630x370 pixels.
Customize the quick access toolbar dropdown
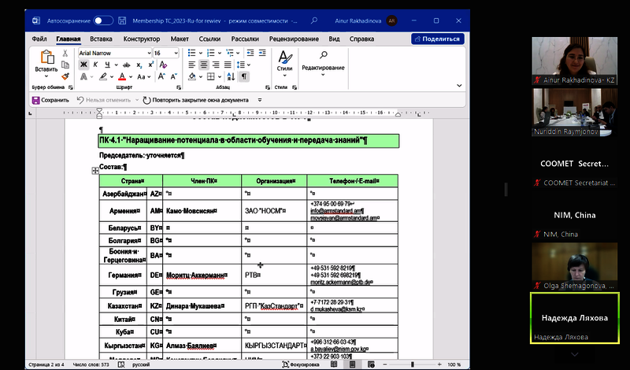[260, 100]
